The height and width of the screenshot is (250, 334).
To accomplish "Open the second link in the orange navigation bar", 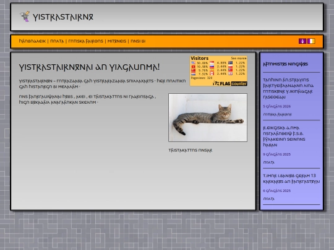I will pyautogui.click(x=57, y=41).
